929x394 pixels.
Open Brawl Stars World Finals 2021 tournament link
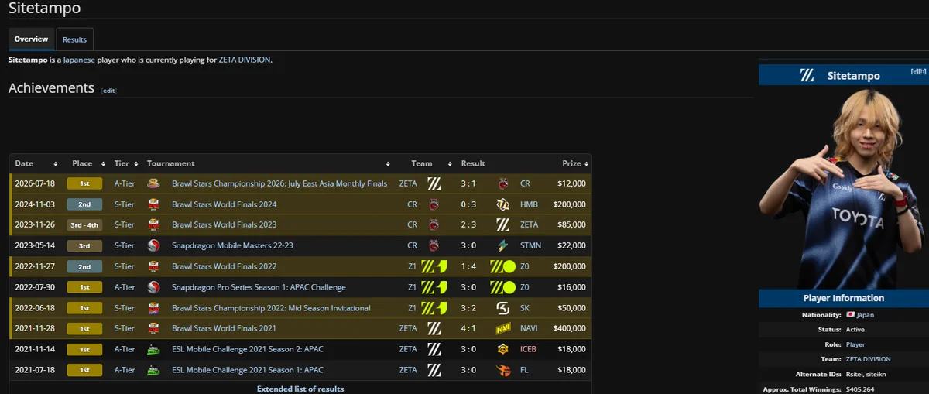click(224, 328)
